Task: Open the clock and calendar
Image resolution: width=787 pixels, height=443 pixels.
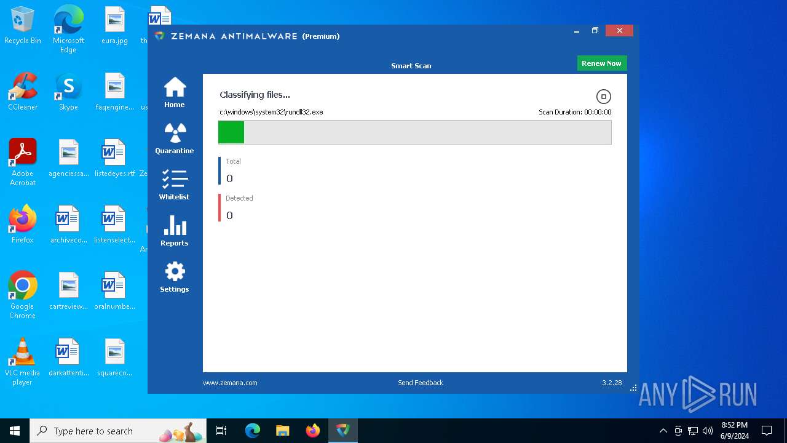Action: point(735,431)
